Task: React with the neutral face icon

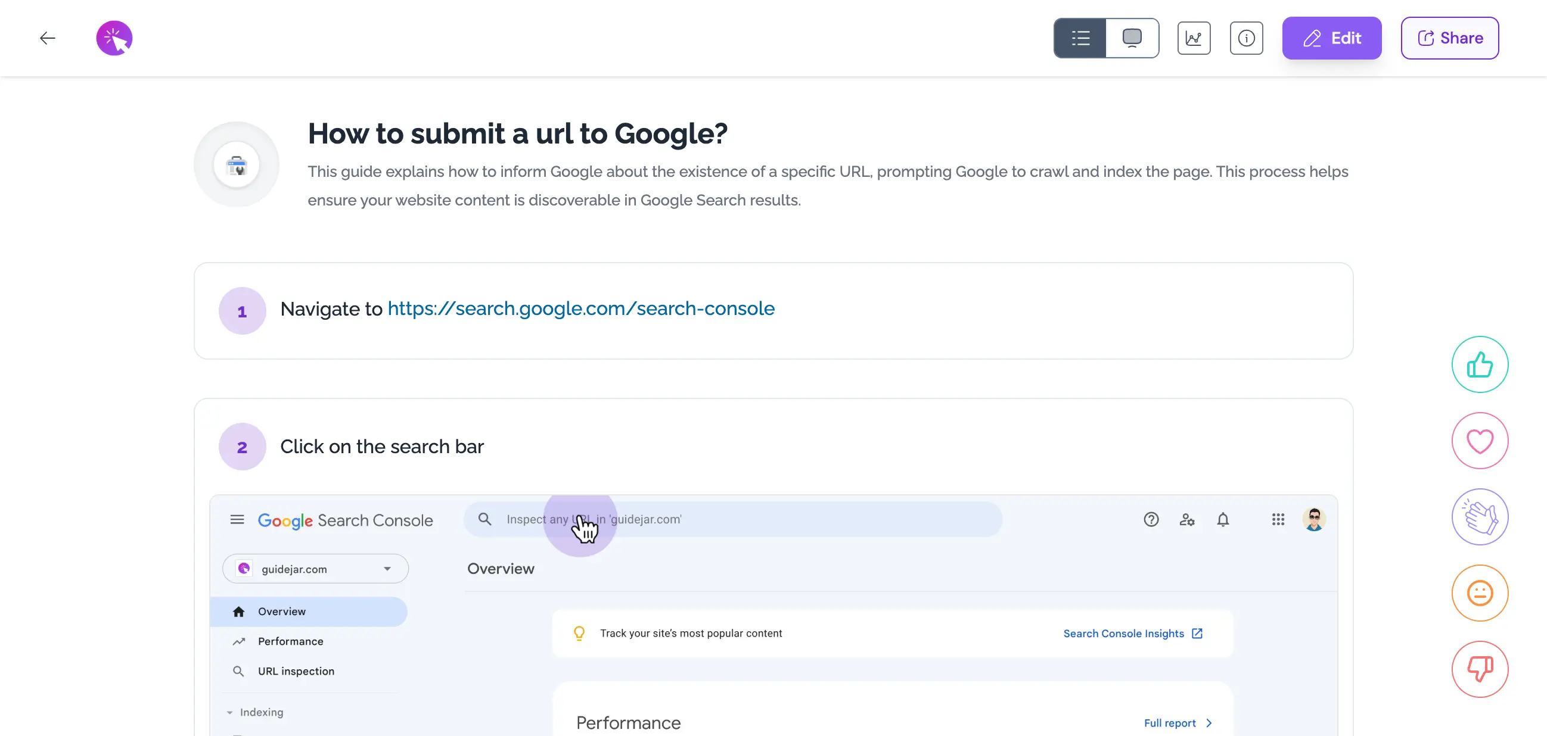Action: point(1480,593)
